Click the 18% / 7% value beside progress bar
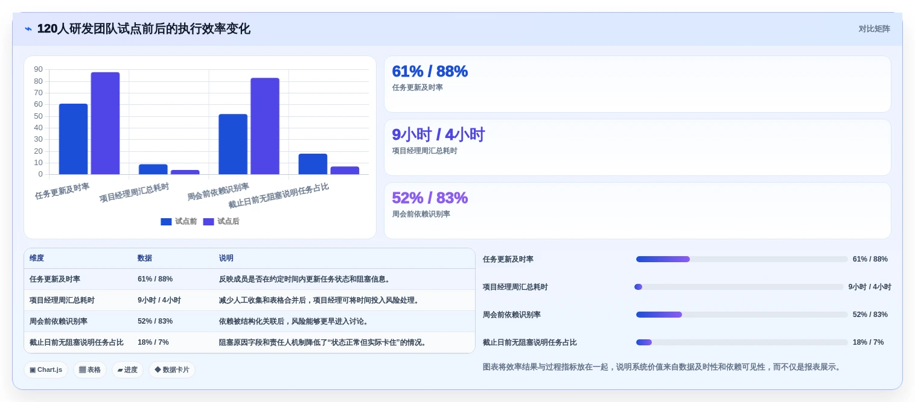This screenshot has height=402, width=915. click(869, 342)
